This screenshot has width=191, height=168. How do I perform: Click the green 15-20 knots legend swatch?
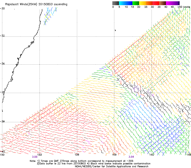136,3
